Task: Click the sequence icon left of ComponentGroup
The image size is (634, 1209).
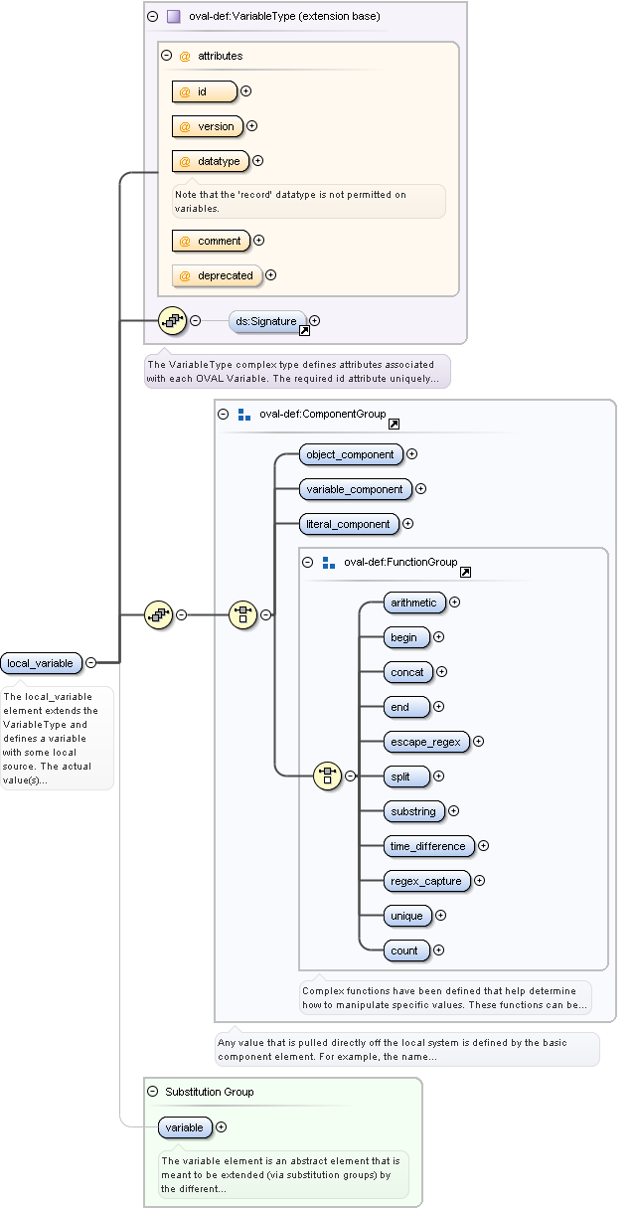Action: click(159, 614)
